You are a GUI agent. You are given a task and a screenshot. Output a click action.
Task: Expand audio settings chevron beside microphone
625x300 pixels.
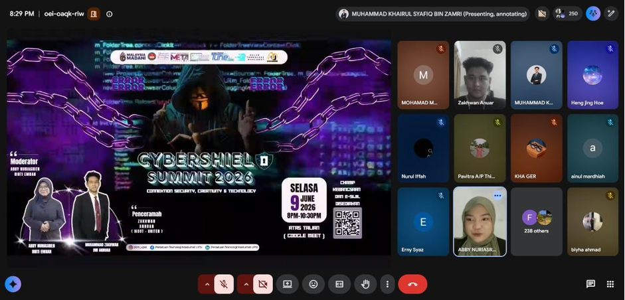point(207,284)
